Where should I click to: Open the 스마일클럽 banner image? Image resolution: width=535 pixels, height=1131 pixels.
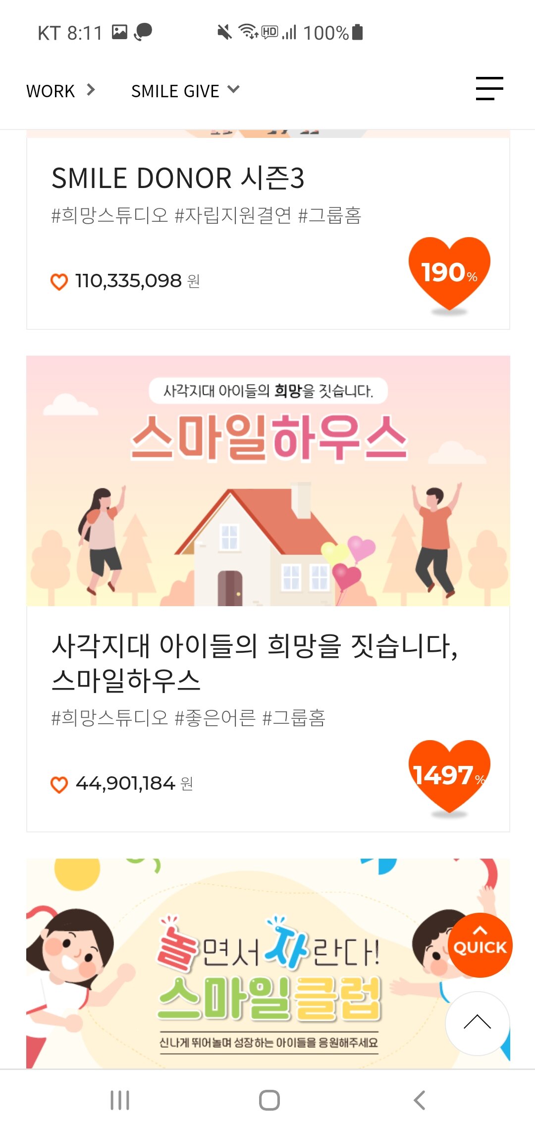268,963
